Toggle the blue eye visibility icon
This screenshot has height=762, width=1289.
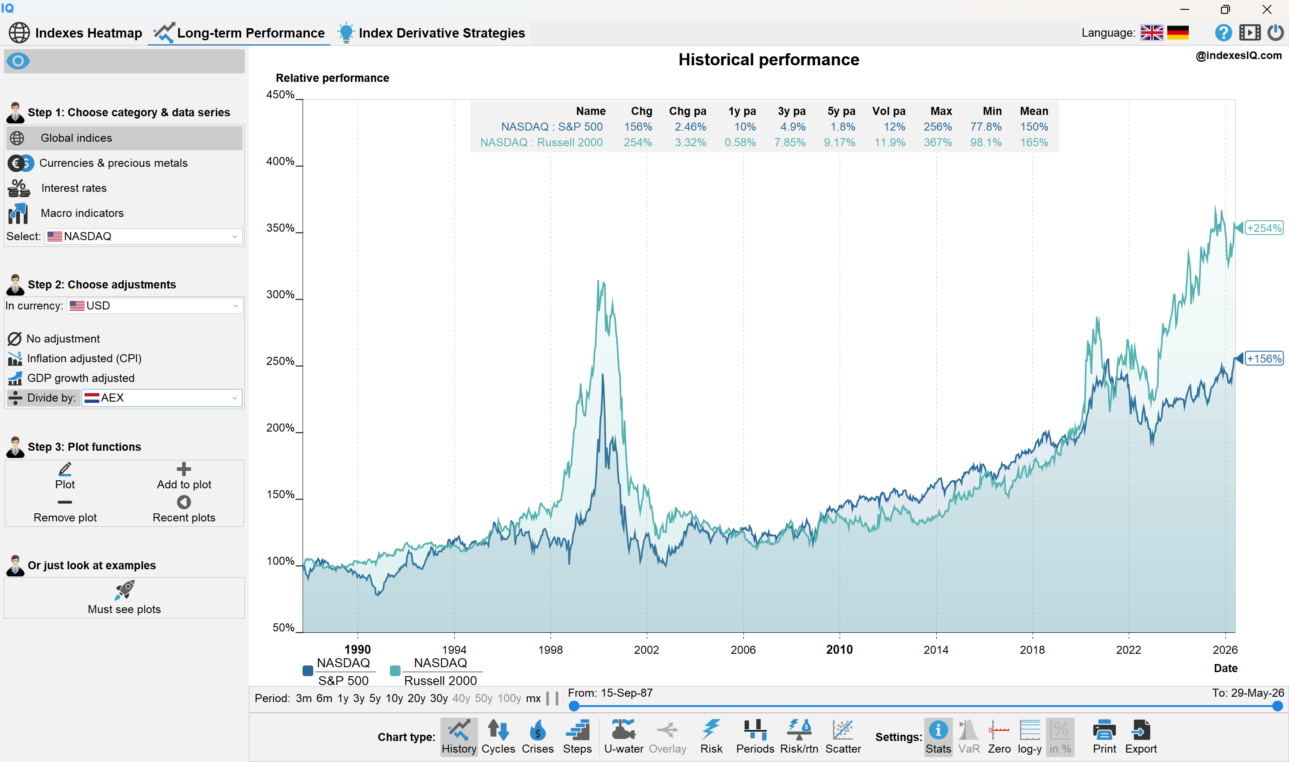(x=18, y=61)
